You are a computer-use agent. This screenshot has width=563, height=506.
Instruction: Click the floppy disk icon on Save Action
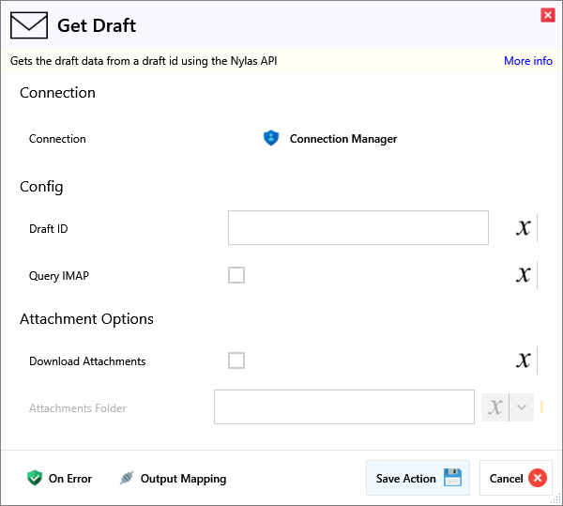(452, 478)
